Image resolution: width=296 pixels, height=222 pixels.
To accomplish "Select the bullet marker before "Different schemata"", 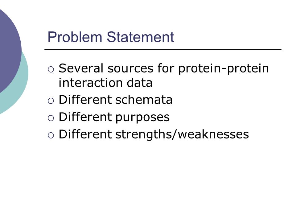I will point(51,101).
